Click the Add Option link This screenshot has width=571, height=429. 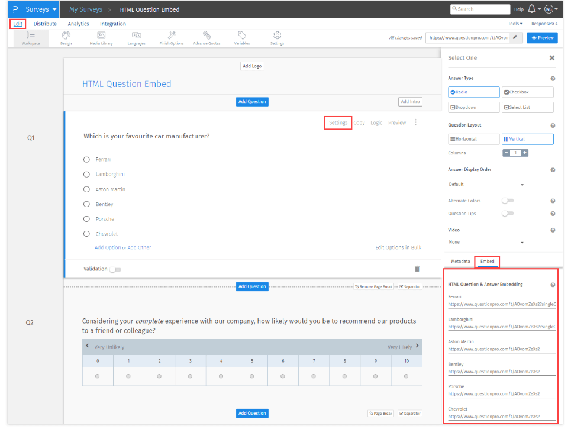click(x=108, y=247)
